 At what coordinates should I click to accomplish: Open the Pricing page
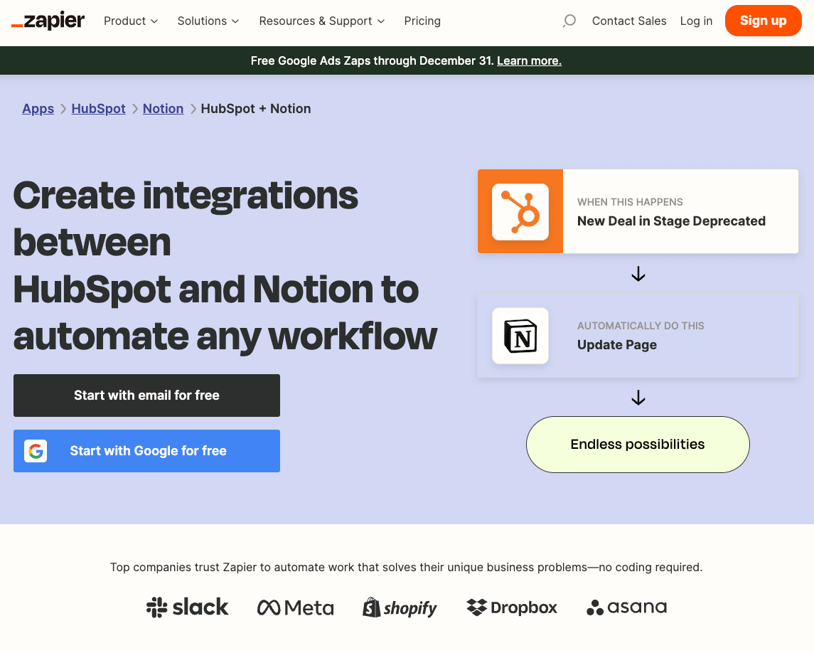click(x=422, y=21)
